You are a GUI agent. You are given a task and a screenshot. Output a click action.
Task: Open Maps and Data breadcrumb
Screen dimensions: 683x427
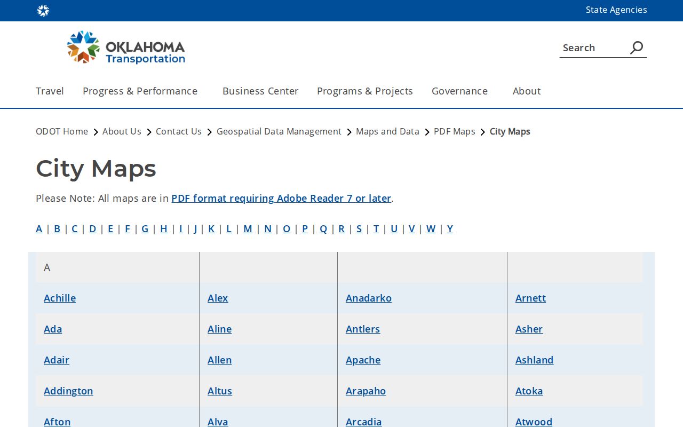[387, 131]
